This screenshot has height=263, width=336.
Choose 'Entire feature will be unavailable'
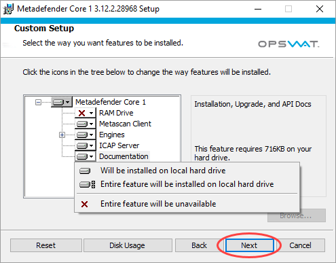click(187, 204)
